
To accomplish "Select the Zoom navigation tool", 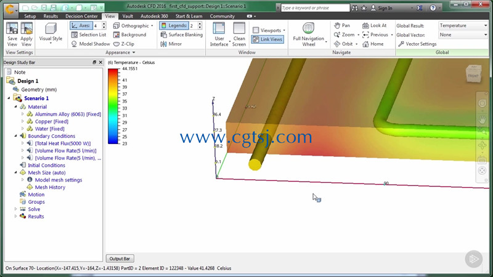I will pos(344,34).
